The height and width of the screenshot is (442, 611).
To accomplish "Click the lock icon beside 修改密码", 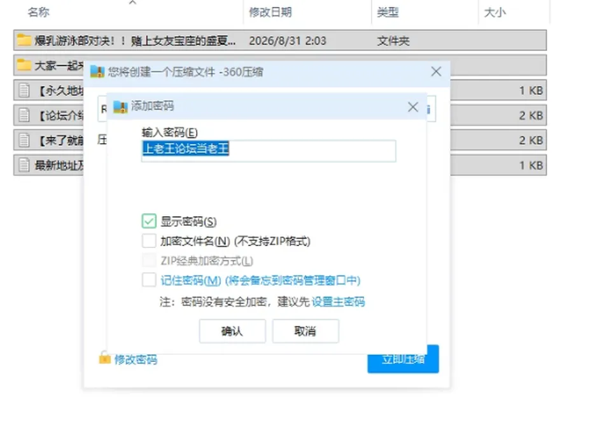I will (x=104, y=357).
